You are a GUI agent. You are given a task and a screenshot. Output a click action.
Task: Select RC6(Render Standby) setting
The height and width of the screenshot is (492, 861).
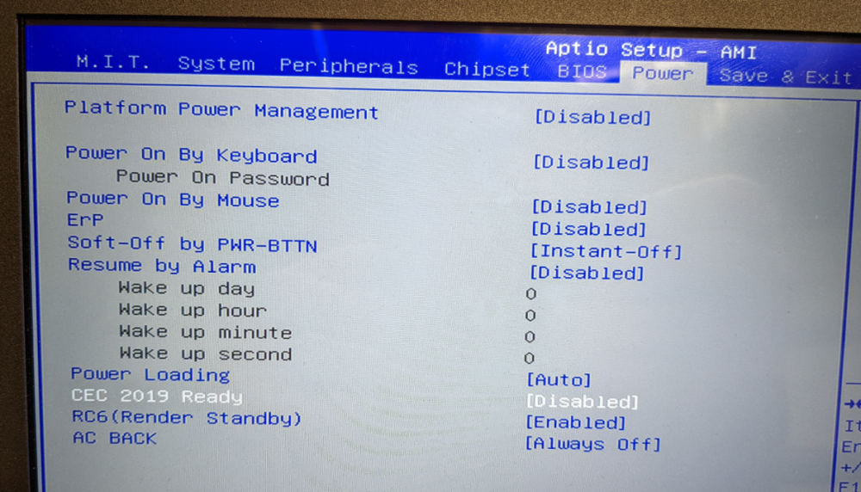(187, 417)
